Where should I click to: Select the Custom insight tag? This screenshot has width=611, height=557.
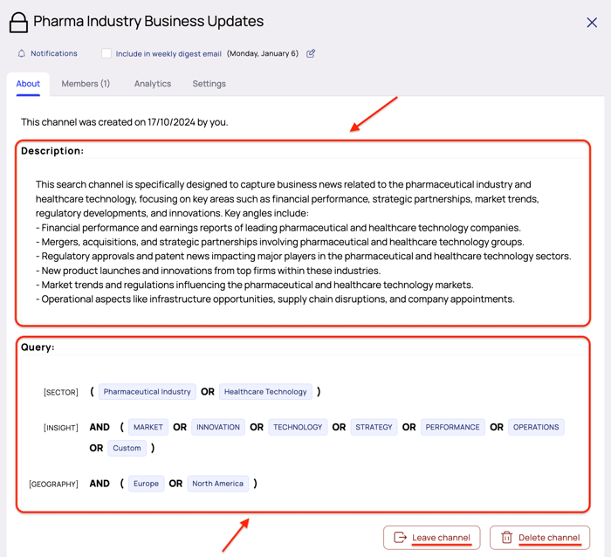tap(127, 448)
